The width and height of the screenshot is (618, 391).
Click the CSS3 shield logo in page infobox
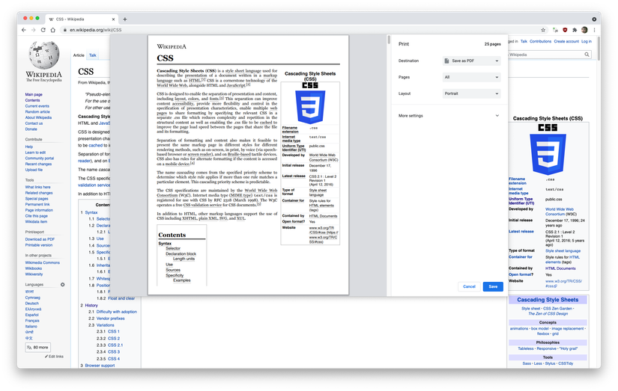point(548,154)
